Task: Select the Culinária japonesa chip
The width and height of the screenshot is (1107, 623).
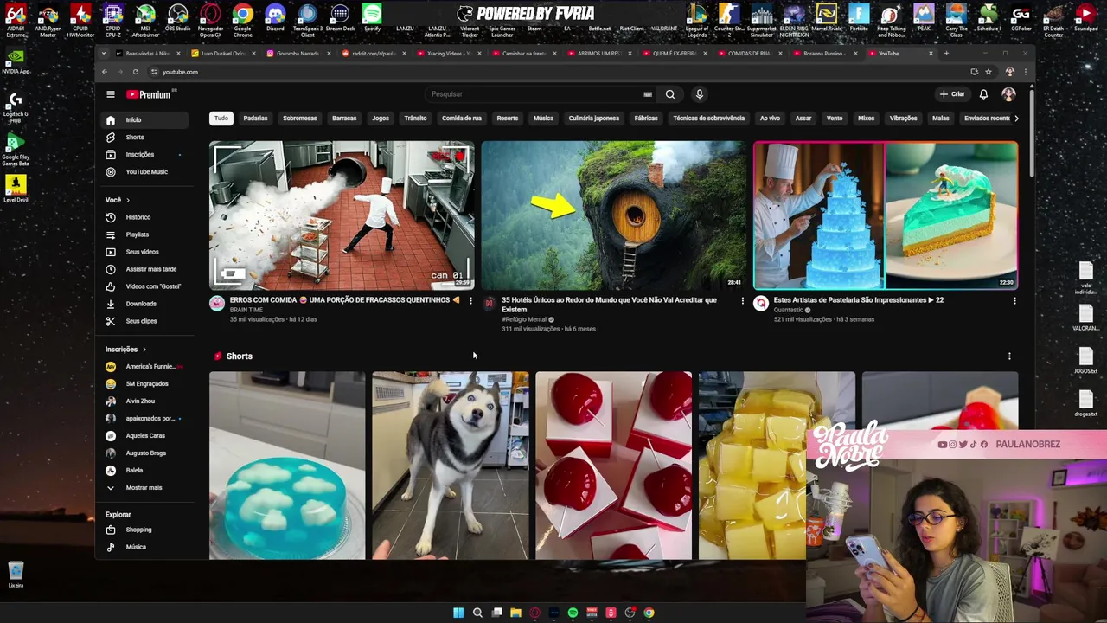Action: click(x=594, y=118)
